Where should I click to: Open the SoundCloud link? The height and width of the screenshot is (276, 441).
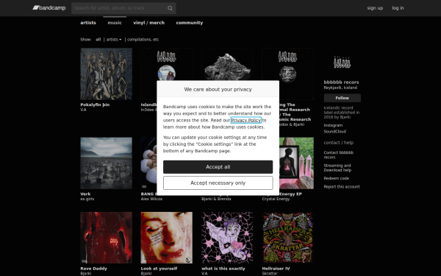(334, 132)
